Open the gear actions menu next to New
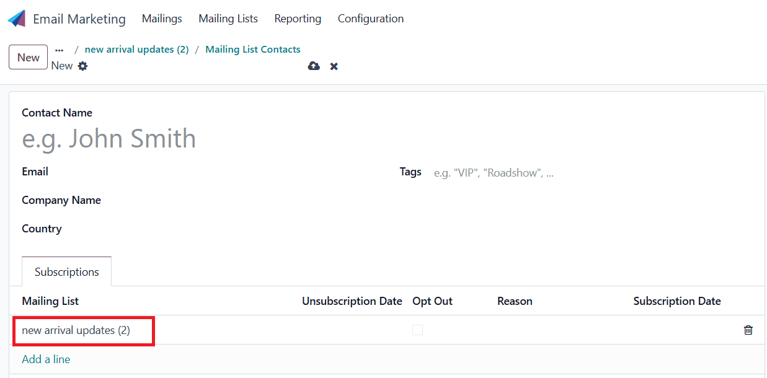 tap(82, 66)
